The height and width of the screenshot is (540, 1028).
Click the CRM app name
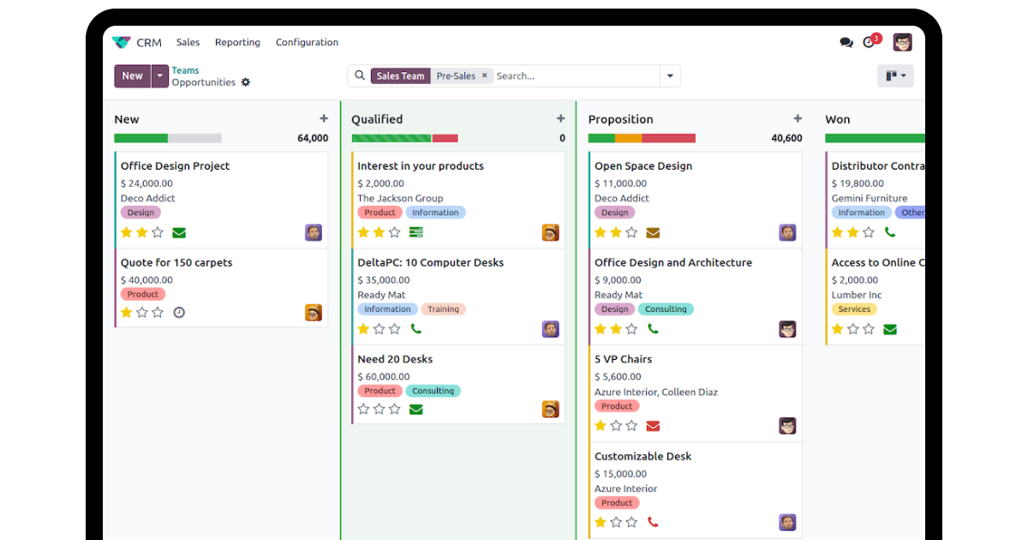click(x=149, y=42)
